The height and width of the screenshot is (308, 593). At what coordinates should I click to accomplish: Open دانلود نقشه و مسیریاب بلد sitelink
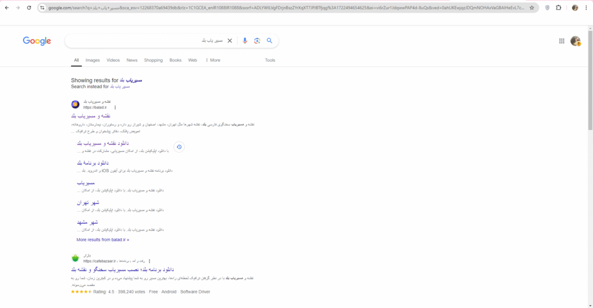(x=103, y=143)
